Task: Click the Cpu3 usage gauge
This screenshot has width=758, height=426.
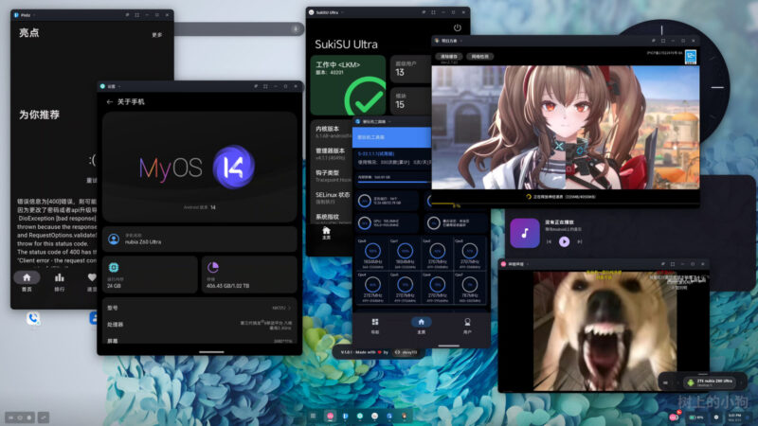Action: (470, 251)
